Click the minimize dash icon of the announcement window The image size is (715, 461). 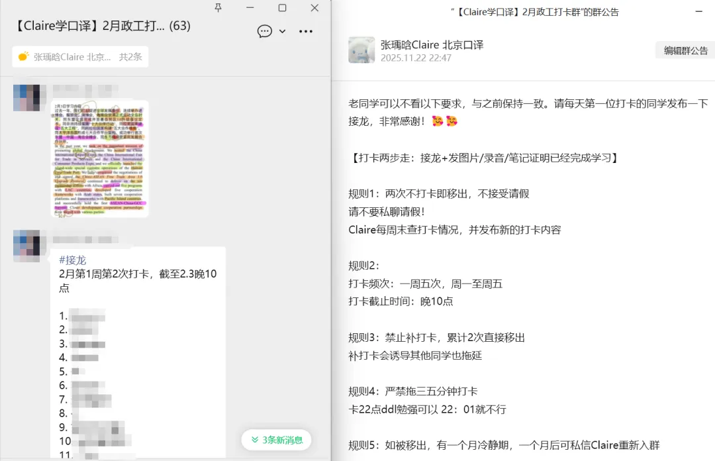tap(700, 11)
